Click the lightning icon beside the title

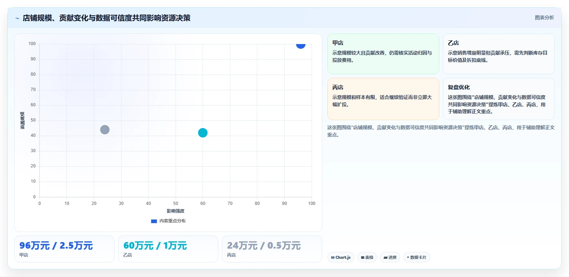[x=17, y=18]
